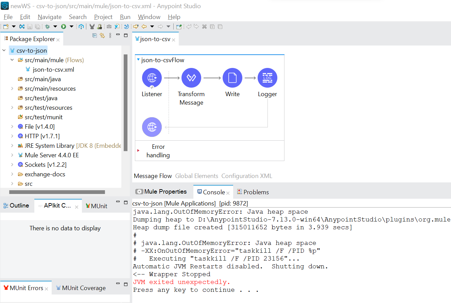Expand the Error handling section
The height and width of the screenshot is (303, 451).
coord(138,150)
